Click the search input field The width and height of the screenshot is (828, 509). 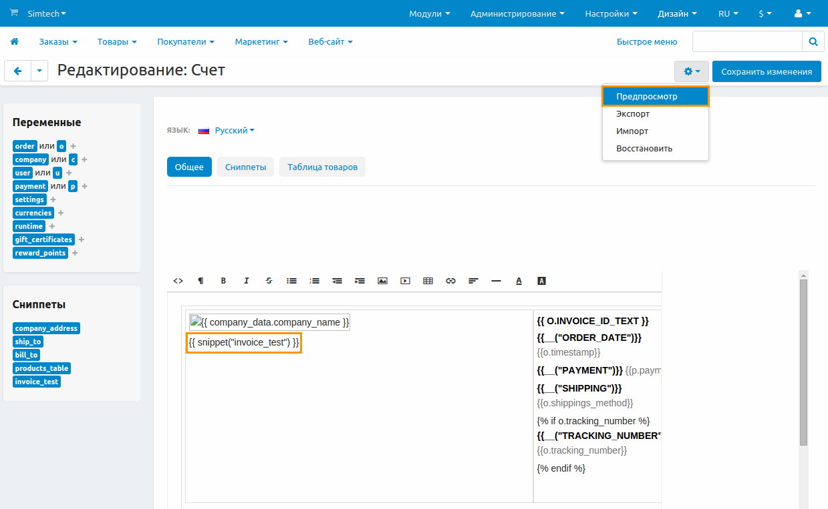tap(746, 41)
